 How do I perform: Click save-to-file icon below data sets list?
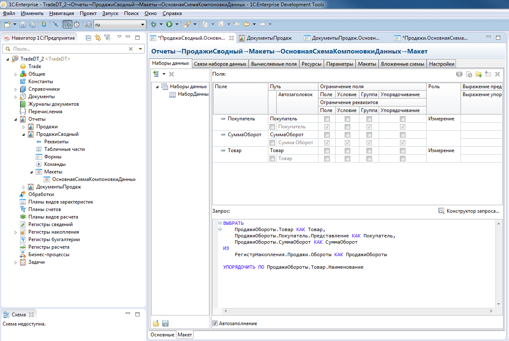pos(165,323)
